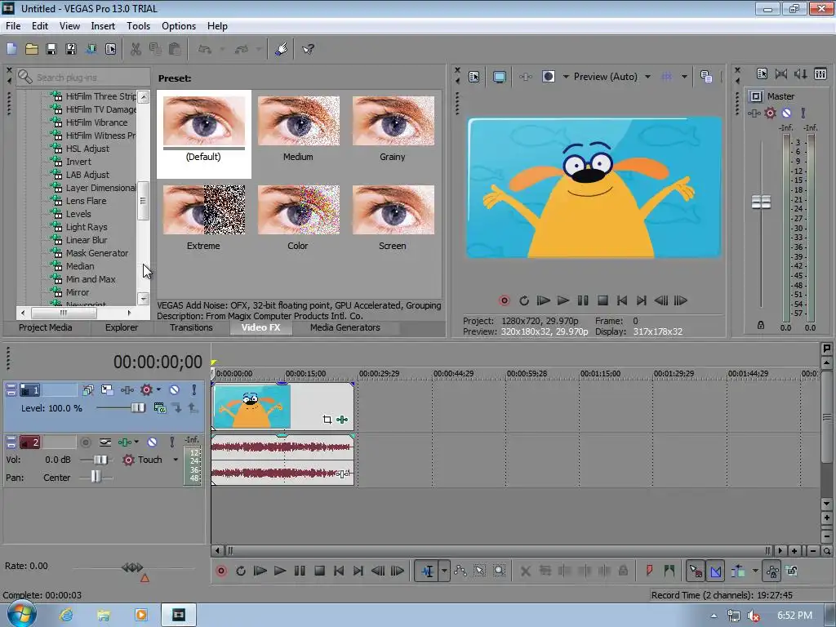Click the Record button in timeline transport
Image resolution: width=836 pixels, height=627 pixels.
(x=221, y=571)
